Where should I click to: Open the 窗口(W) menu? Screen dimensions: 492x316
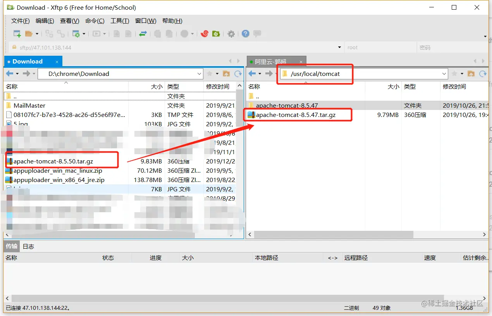pyautogui.click(x=146, y=21)
